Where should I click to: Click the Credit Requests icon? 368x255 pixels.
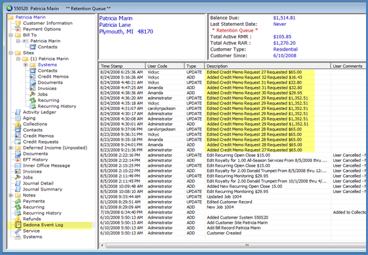click(18, 142)
